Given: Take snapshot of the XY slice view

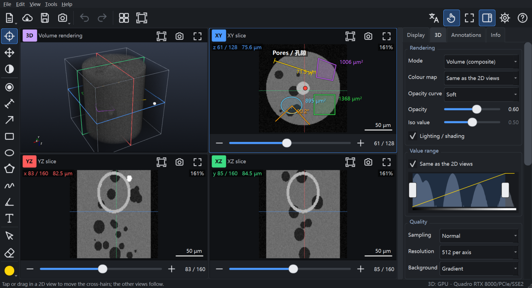Looking at the screenshot, I should [368, 36].
